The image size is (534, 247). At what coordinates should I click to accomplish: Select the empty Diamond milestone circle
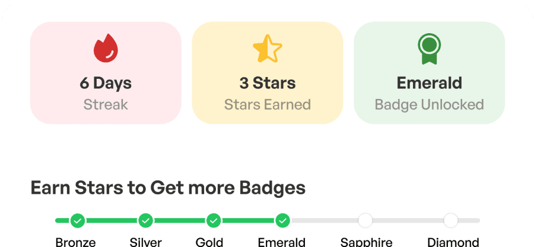click(x=451, y=221)
